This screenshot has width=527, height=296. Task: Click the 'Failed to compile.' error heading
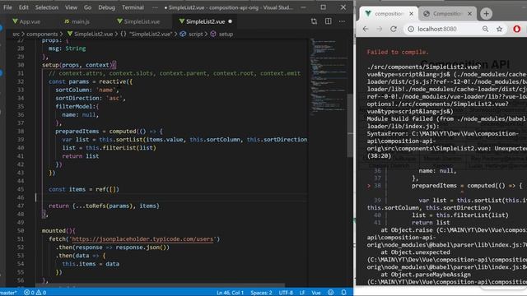(398, 52)
